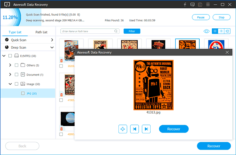The width and height of the screenshot is (236, 155).
Task: Check the Image (30) checkbox
Action: point(16,84)
